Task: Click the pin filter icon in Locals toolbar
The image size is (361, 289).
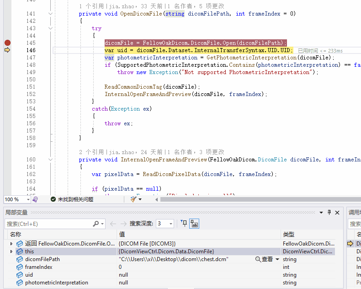Action: (x=184, y=223)
